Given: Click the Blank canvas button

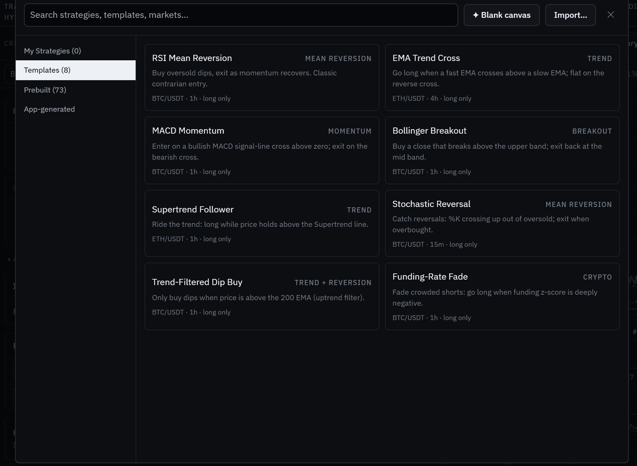Looking at the screenshot, I should click(502, 15).
